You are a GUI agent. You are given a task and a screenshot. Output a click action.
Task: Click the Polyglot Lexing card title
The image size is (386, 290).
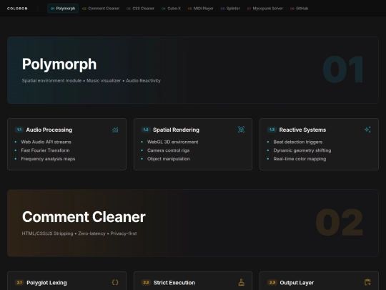coord(46,283)
